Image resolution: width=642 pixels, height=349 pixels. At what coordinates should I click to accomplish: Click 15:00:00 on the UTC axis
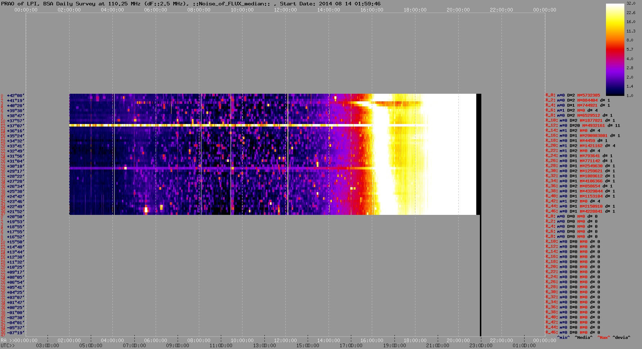click(308, 345)
